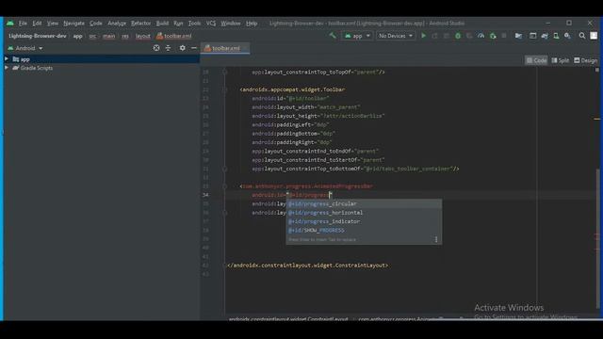The height and width of the screenshot is (339, 603).
Task: Open the No Devices dropdown
Action: [x=396, y=36]
